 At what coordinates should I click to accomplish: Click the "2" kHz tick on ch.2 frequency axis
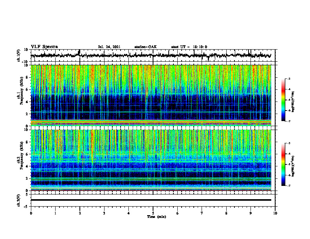tap(27, 178)
